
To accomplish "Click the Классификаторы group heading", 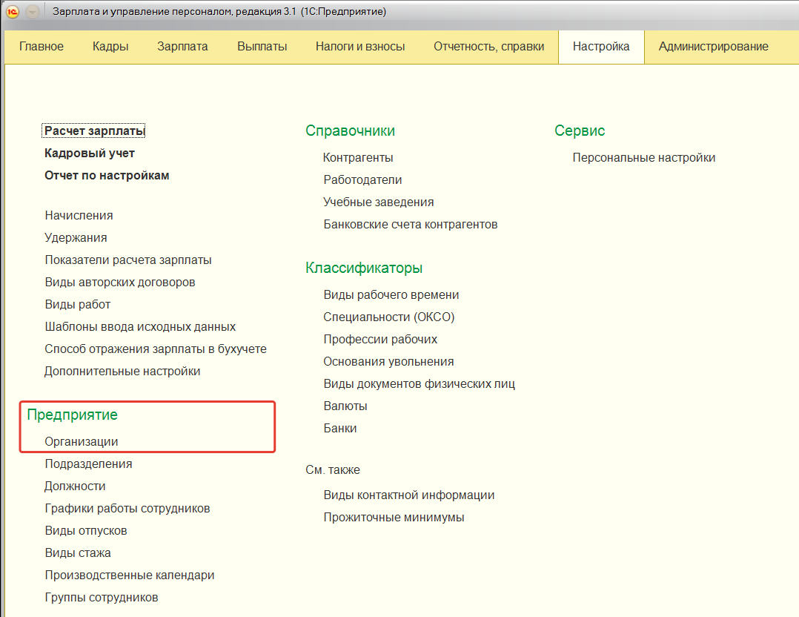I will pyautogui.click(x=364, y=268).
